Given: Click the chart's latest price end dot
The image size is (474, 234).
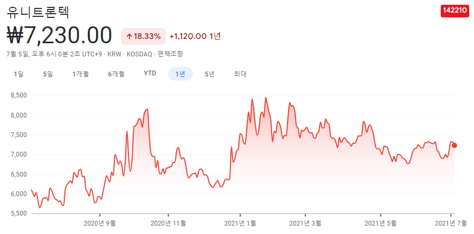Looking at the screenshot, I should pyautogui.click(x=454, y=145).
